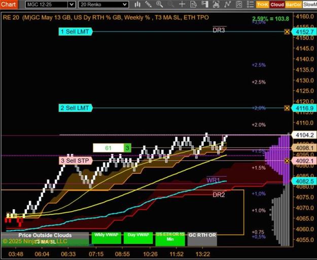Screen dimensions: 317x260
Task: Open the MGC 12-25 instrument dropdown arrow
Action: point(72,5)
